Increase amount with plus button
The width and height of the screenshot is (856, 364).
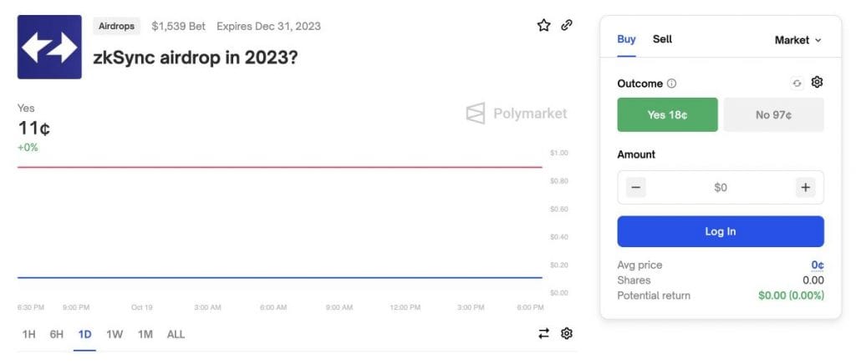tap(805, 188)
